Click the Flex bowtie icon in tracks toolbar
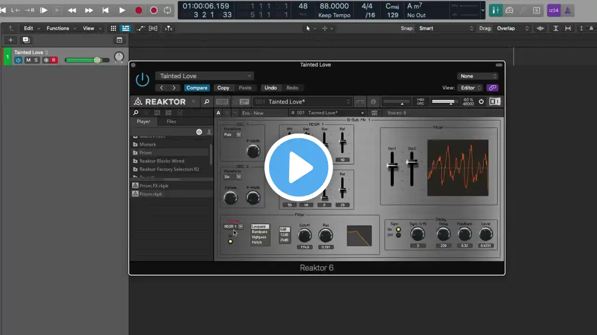Viewport: 597px width, 335px height. [153, 28]
